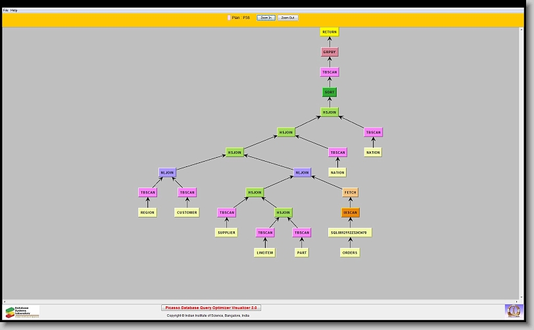Click the Database Systems Laboratory logo

click(22, 311)
